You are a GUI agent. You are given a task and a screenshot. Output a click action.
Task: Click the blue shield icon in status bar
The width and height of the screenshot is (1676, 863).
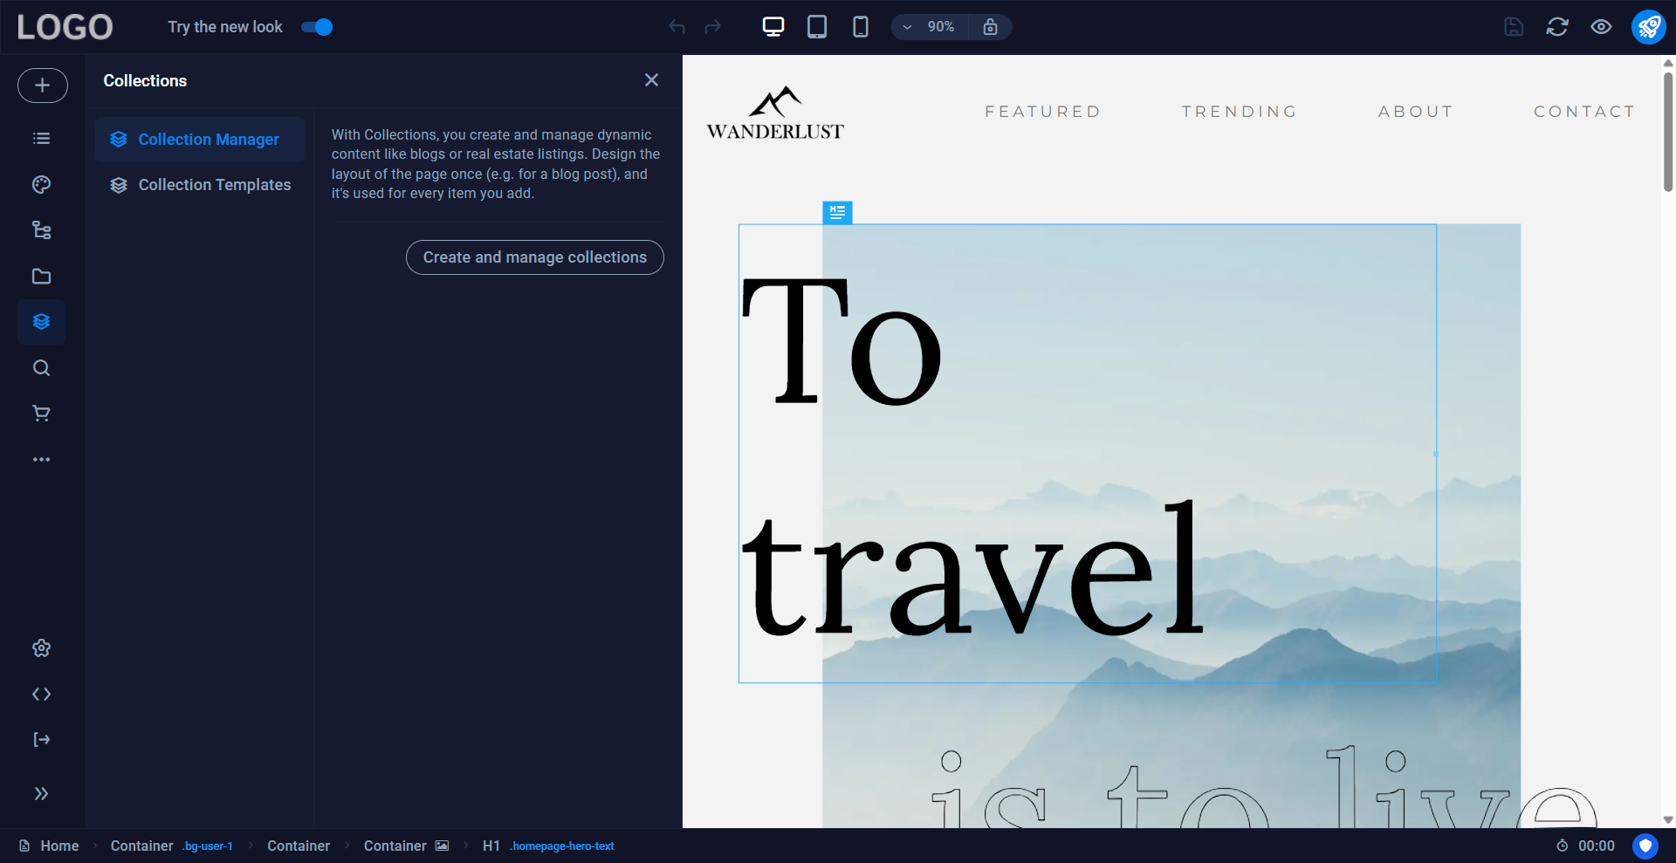1645,846
